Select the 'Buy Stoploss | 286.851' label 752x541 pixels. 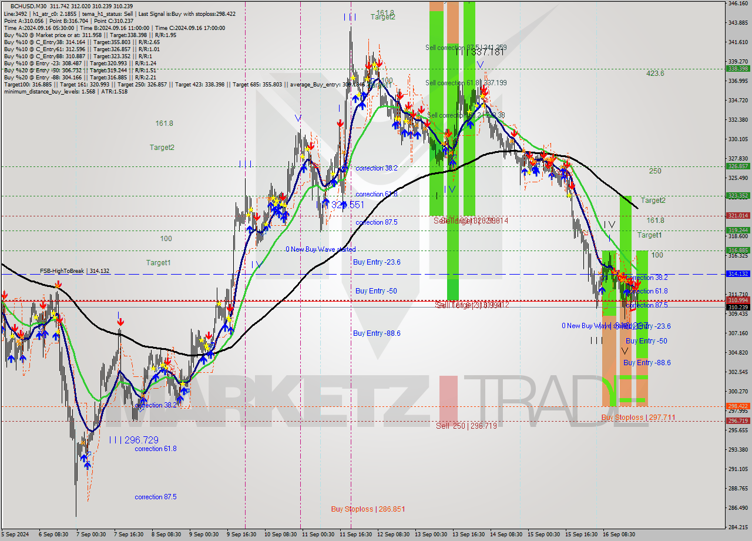tap(368, 509)
